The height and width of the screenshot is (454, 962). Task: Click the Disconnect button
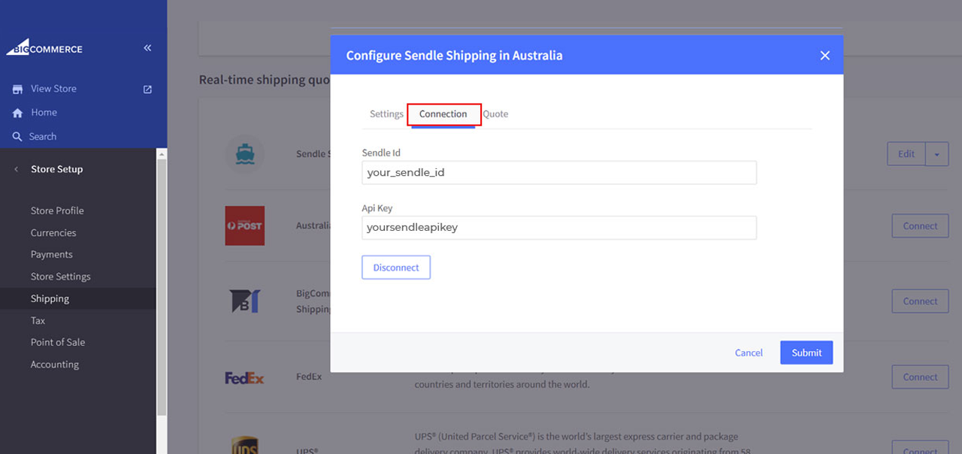coord(396,268)
